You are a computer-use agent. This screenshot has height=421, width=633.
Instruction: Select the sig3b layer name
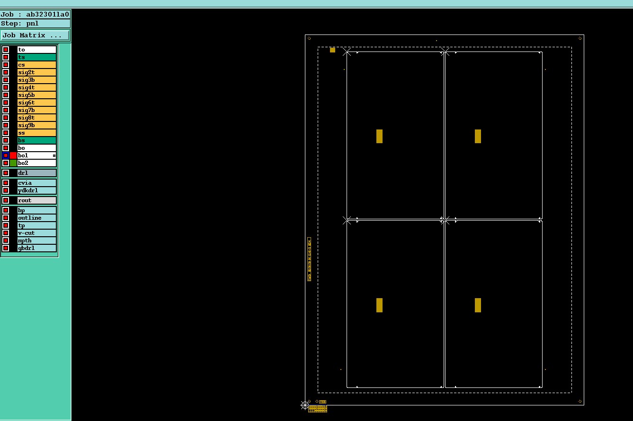(37, 80)
